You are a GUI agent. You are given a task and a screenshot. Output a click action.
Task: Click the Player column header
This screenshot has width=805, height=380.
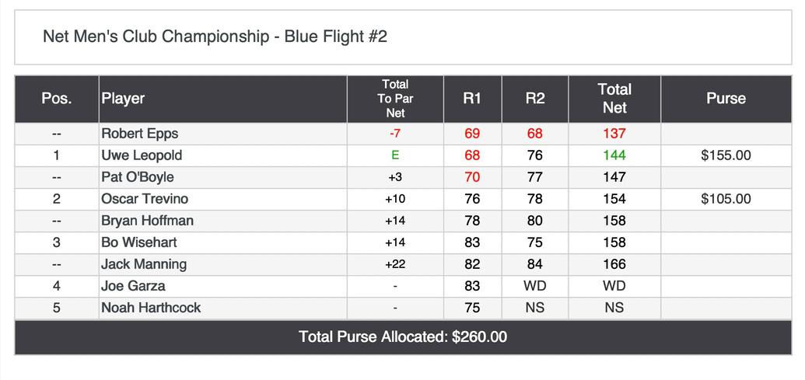[x=123, y=99]
